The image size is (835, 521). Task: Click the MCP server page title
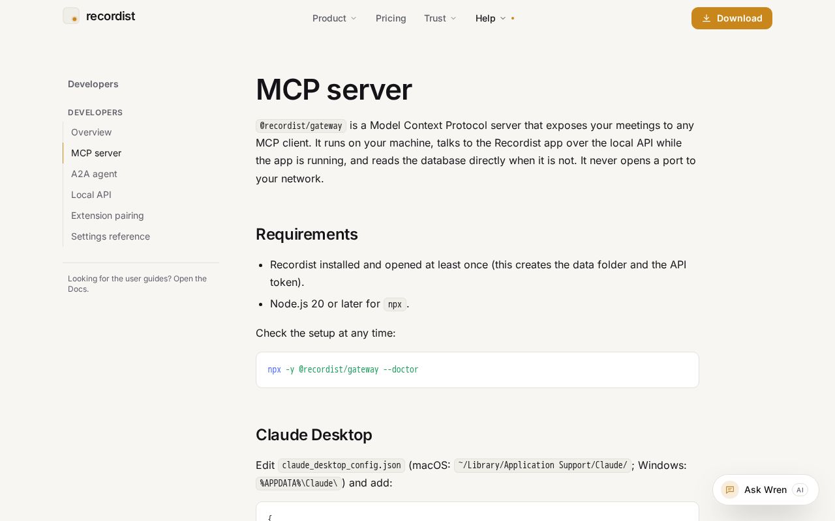[x=333, y=89]
